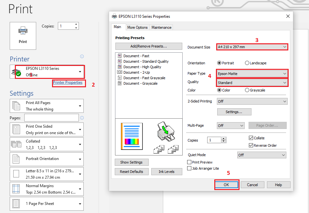Click the large Print button icon
The image size is (309, 213).
point(23,31)
